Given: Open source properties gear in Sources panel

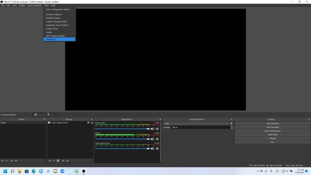Looking at the screenshot, I should [x=58, y=161].
